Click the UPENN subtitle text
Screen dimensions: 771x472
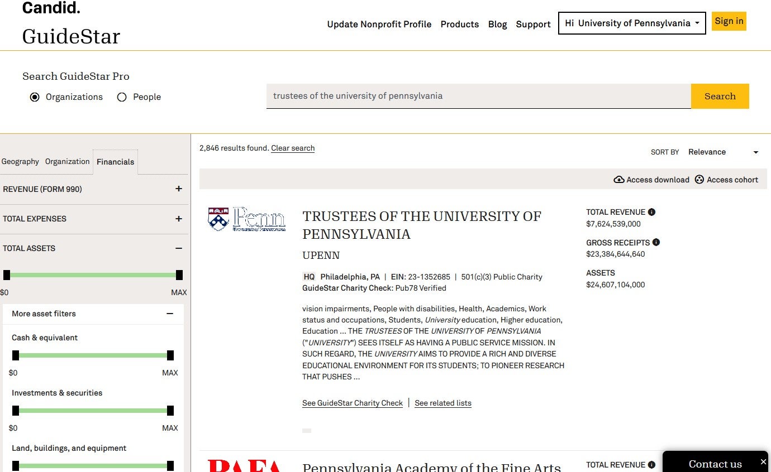[321, 256]
